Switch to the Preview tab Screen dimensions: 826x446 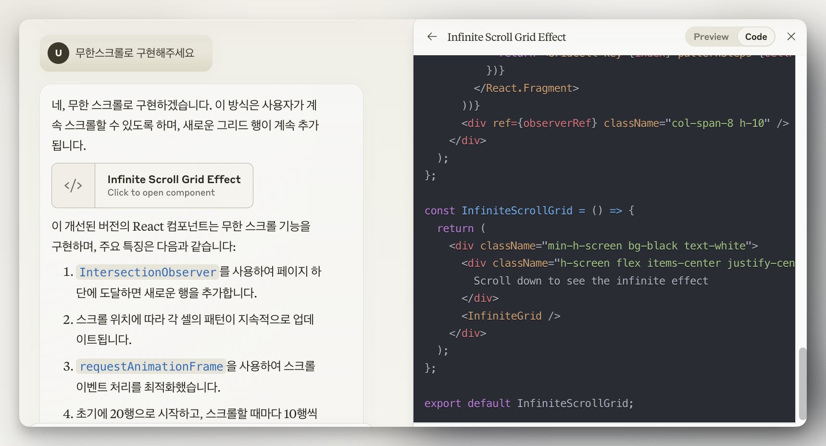[711, 37]
